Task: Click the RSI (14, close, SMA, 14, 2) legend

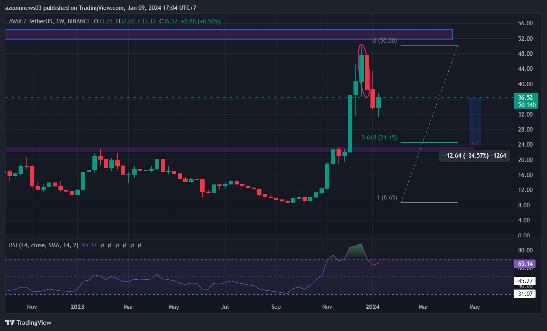Action: point(44,245)
